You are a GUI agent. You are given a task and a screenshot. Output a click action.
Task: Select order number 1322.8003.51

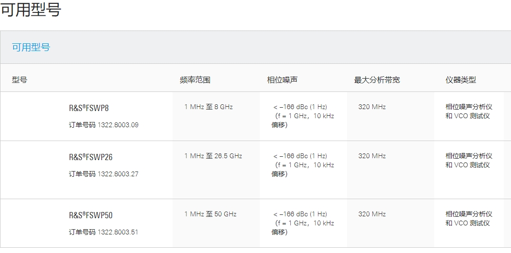(x=118, y=233)
